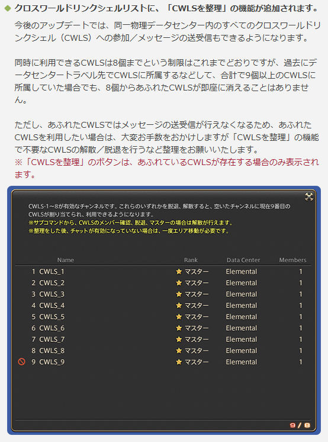The image size is (328, 442).
Task: Click the Data Center column header
Action: point(243,260)
